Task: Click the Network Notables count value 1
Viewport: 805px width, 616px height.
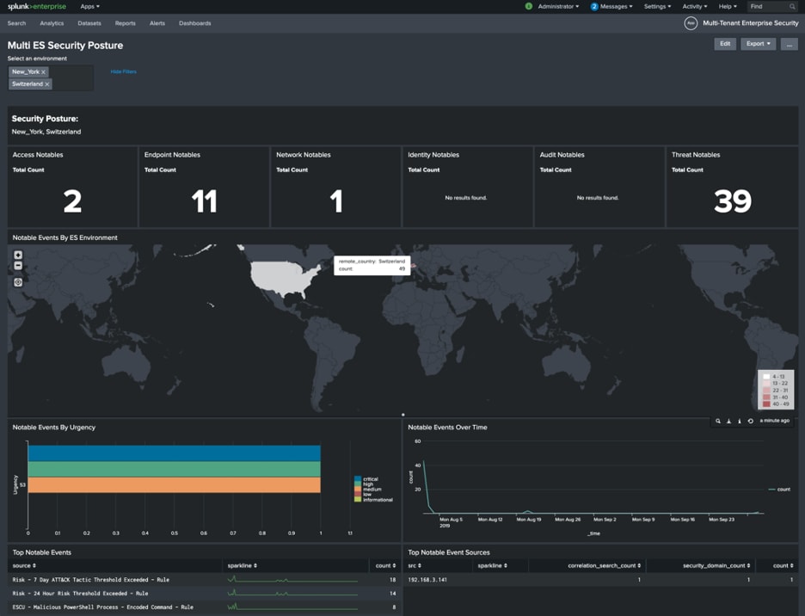Action: (x=336, y=201)
